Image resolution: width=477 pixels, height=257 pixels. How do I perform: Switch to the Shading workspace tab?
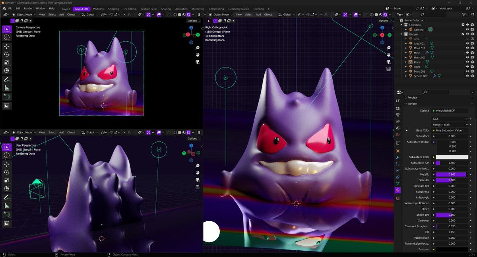click(x=166, y=9)
